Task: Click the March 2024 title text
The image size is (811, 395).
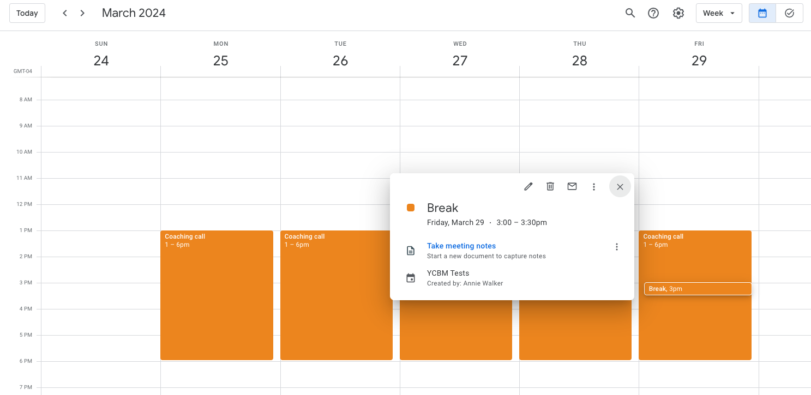Action: click(x=134, y=13)
